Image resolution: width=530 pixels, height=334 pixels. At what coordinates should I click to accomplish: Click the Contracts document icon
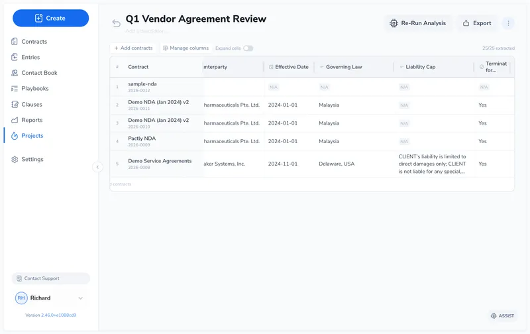[x=14, y=42]
